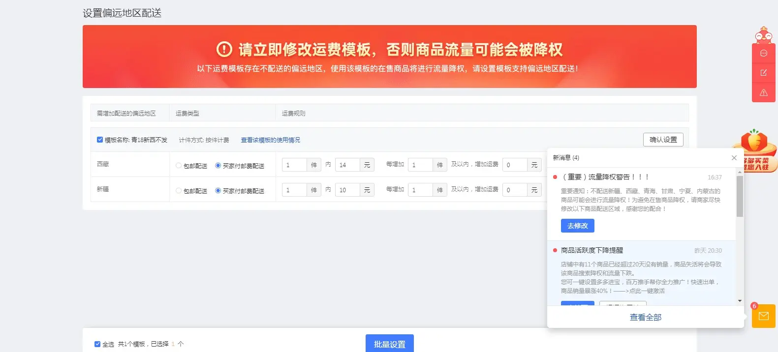Click the 批量设置 button
The image size is (778, 352).
tap(390, 344)
